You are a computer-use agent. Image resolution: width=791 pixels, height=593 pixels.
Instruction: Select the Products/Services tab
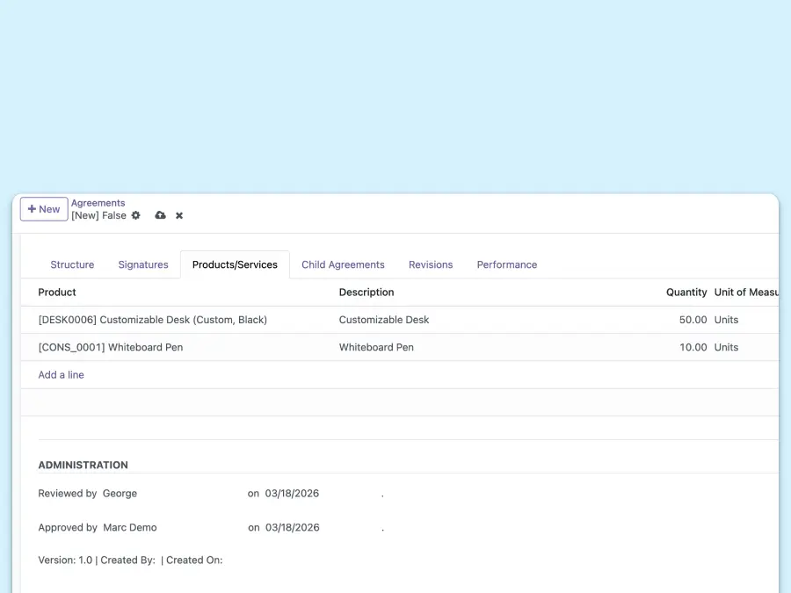click(234, 264)
